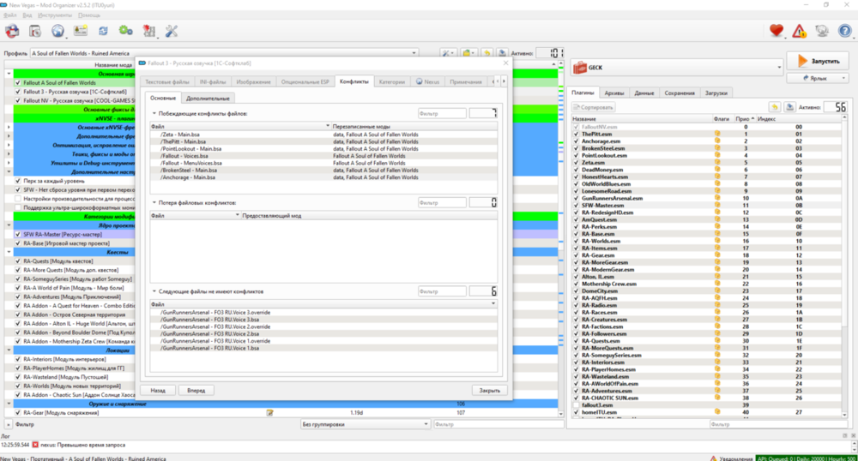
Task: Collapse the files without conflicts section
Action: [x=154, y=291]
